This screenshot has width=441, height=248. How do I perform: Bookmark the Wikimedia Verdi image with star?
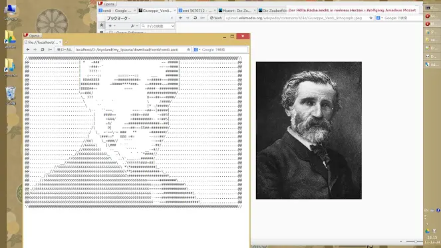pos(370,18)
